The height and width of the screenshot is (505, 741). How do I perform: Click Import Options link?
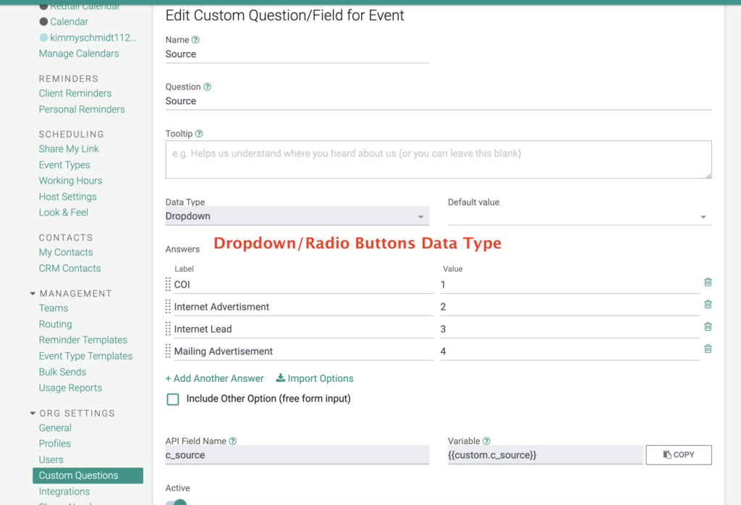(315, 378)
